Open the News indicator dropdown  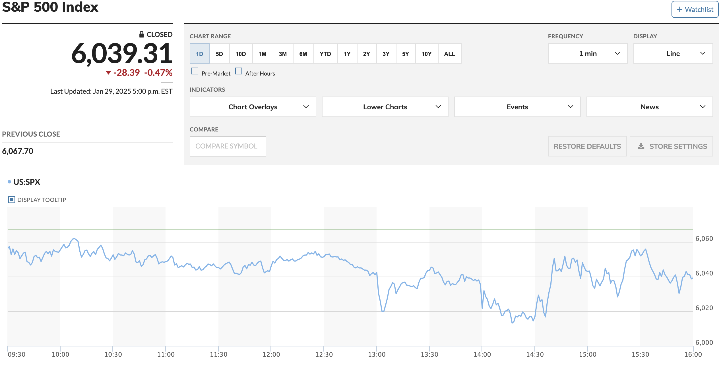click(649, 107)
